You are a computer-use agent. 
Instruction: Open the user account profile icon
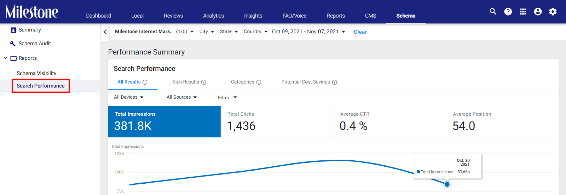click(x=538, y=12)
